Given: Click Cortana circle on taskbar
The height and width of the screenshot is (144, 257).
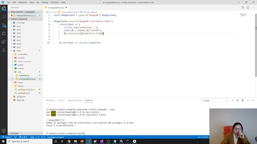Looking at the screenshot, I should point(55,141).
